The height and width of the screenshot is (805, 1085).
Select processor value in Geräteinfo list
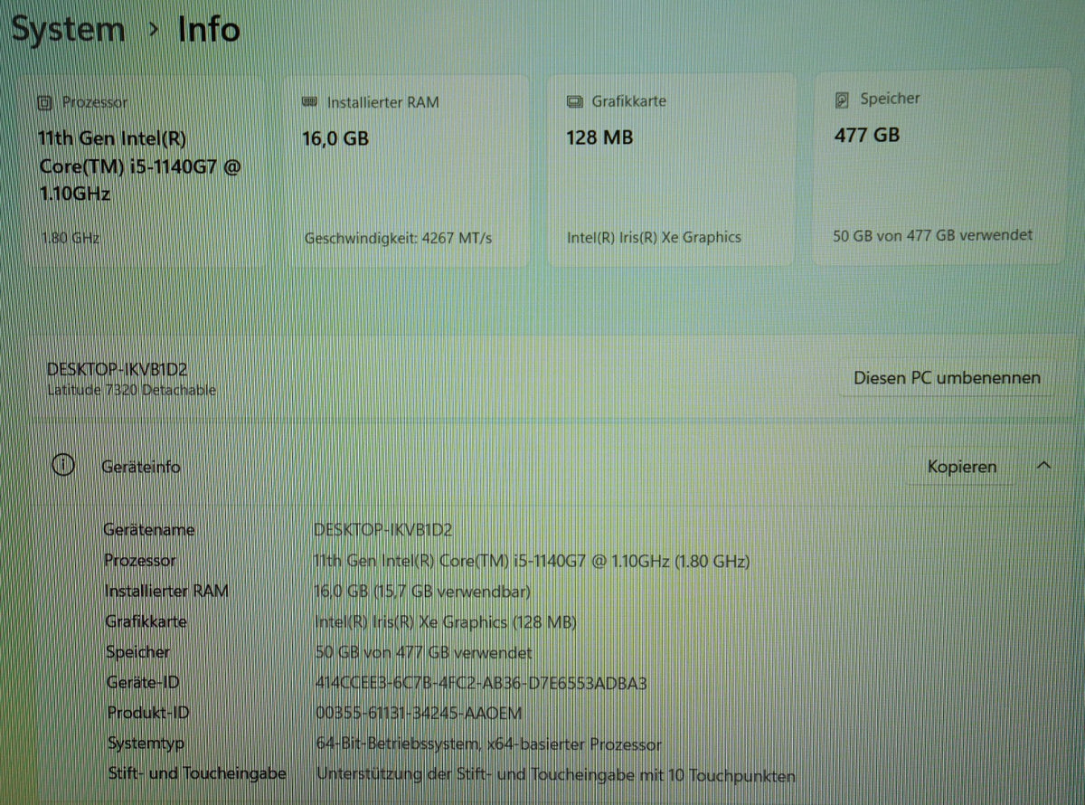[x=532, y=561]
